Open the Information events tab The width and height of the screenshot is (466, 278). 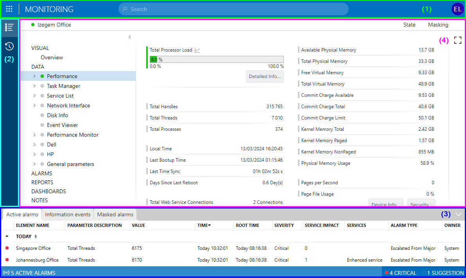pyautogui.click(x=67, y=214)
